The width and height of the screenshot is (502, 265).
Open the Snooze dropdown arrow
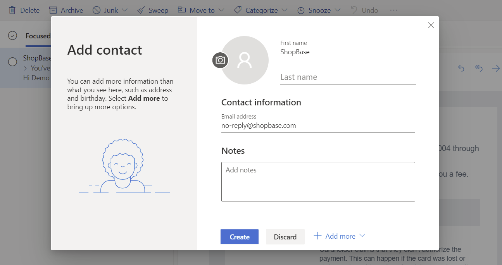(337, 10)
